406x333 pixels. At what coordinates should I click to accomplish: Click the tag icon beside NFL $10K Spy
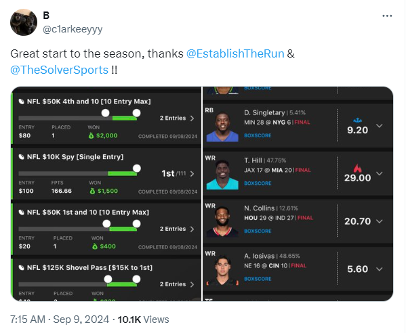coord(22,156)
